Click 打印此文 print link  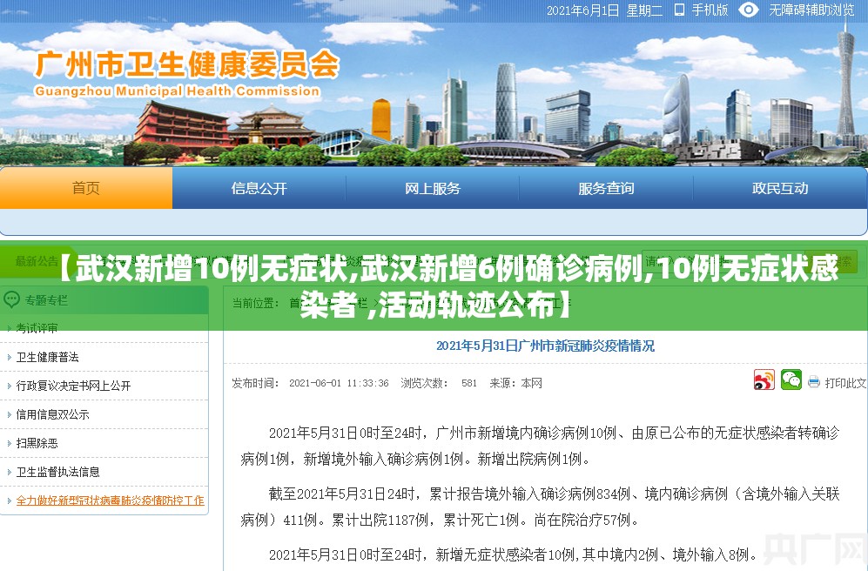845,382
